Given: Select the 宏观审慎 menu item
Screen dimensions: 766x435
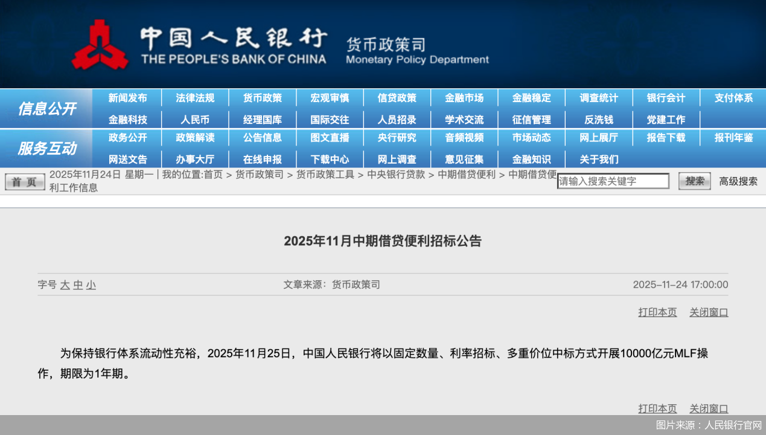Looking at the screenshot, I should coord(330,97).
